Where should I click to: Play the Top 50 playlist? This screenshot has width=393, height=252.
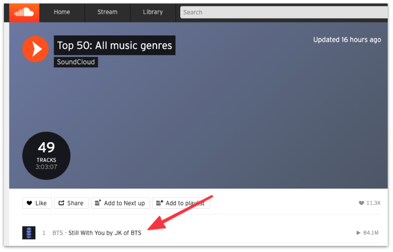click(x=35, y=49)
